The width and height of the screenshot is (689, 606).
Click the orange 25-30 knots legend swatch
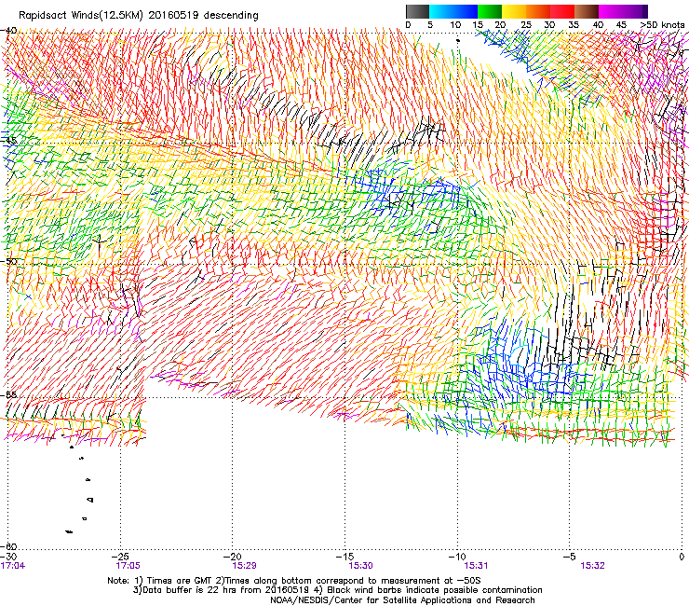pyautogui.click(x=538, y=11)
